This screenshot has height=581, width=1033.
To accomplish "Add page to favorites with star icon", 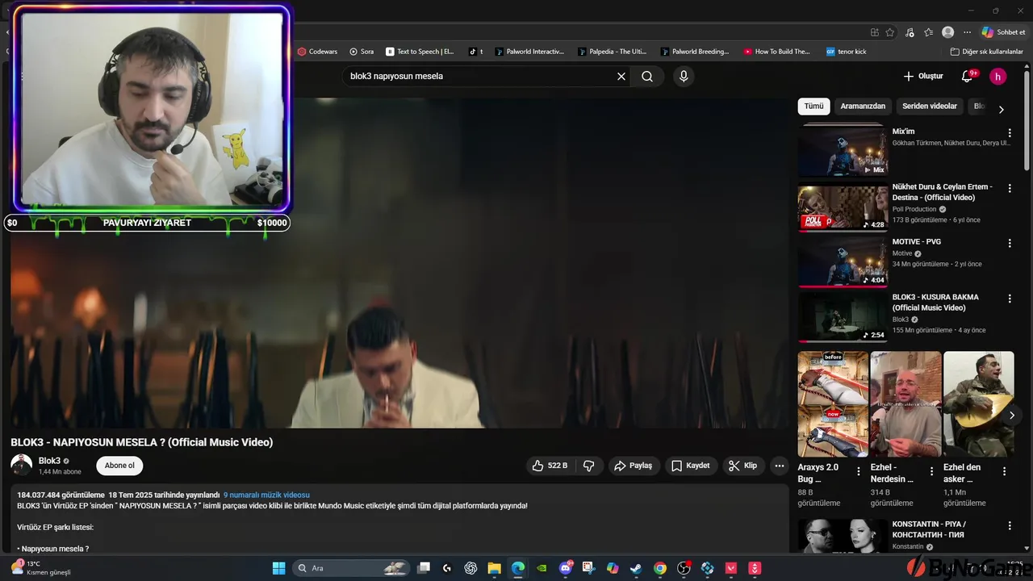I will (889, 32).
